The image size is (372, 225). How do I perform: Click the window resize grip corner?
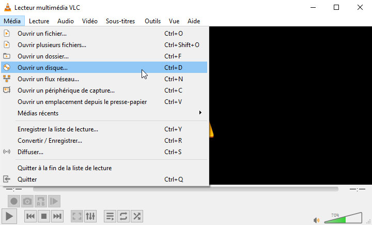coord(368,221)
